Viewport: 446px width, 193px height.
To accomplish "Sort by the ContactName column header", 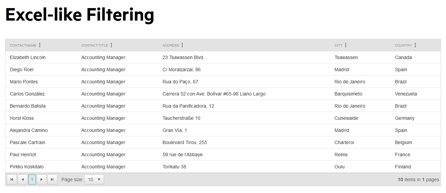I will (23, 46).
